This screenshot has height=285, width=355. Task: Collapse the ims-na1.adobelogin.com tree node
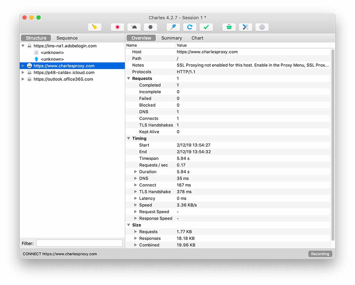pyautogui.click(x=23, y=46)
